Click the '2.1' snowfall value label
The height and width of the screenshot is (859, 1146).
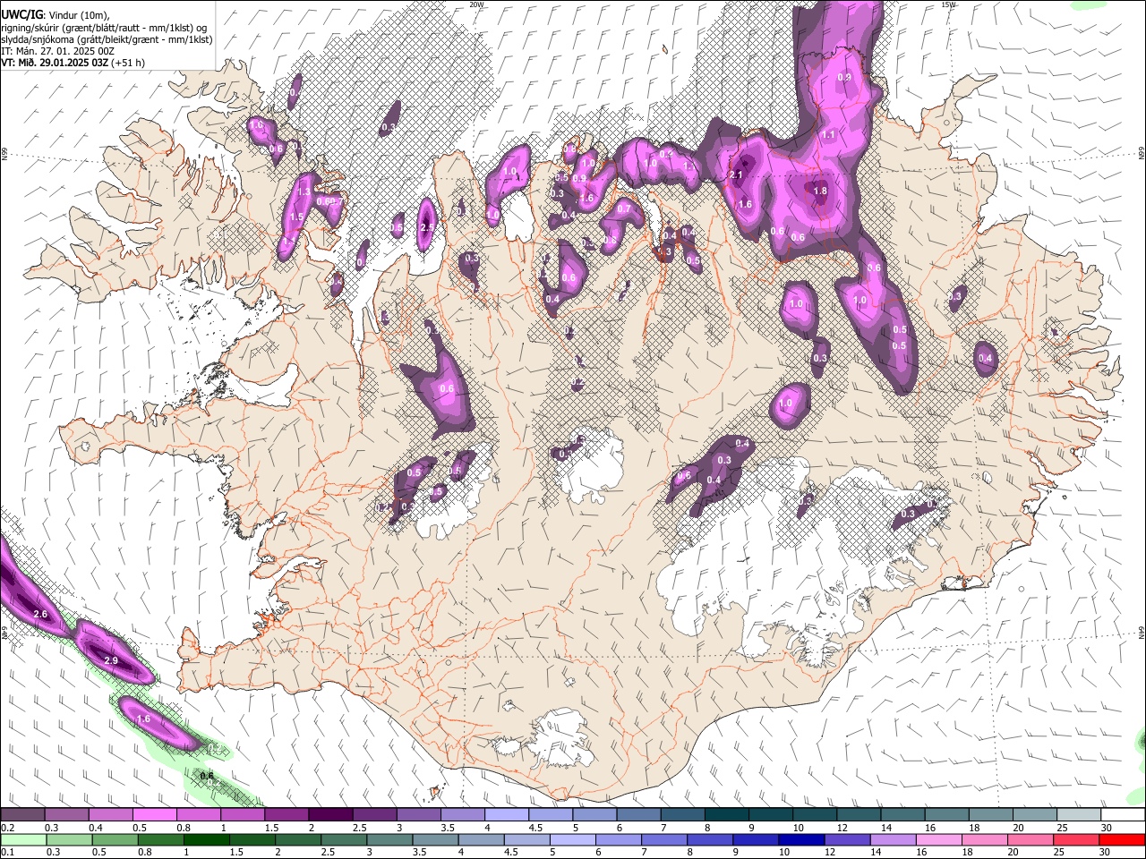click(737, 175)
